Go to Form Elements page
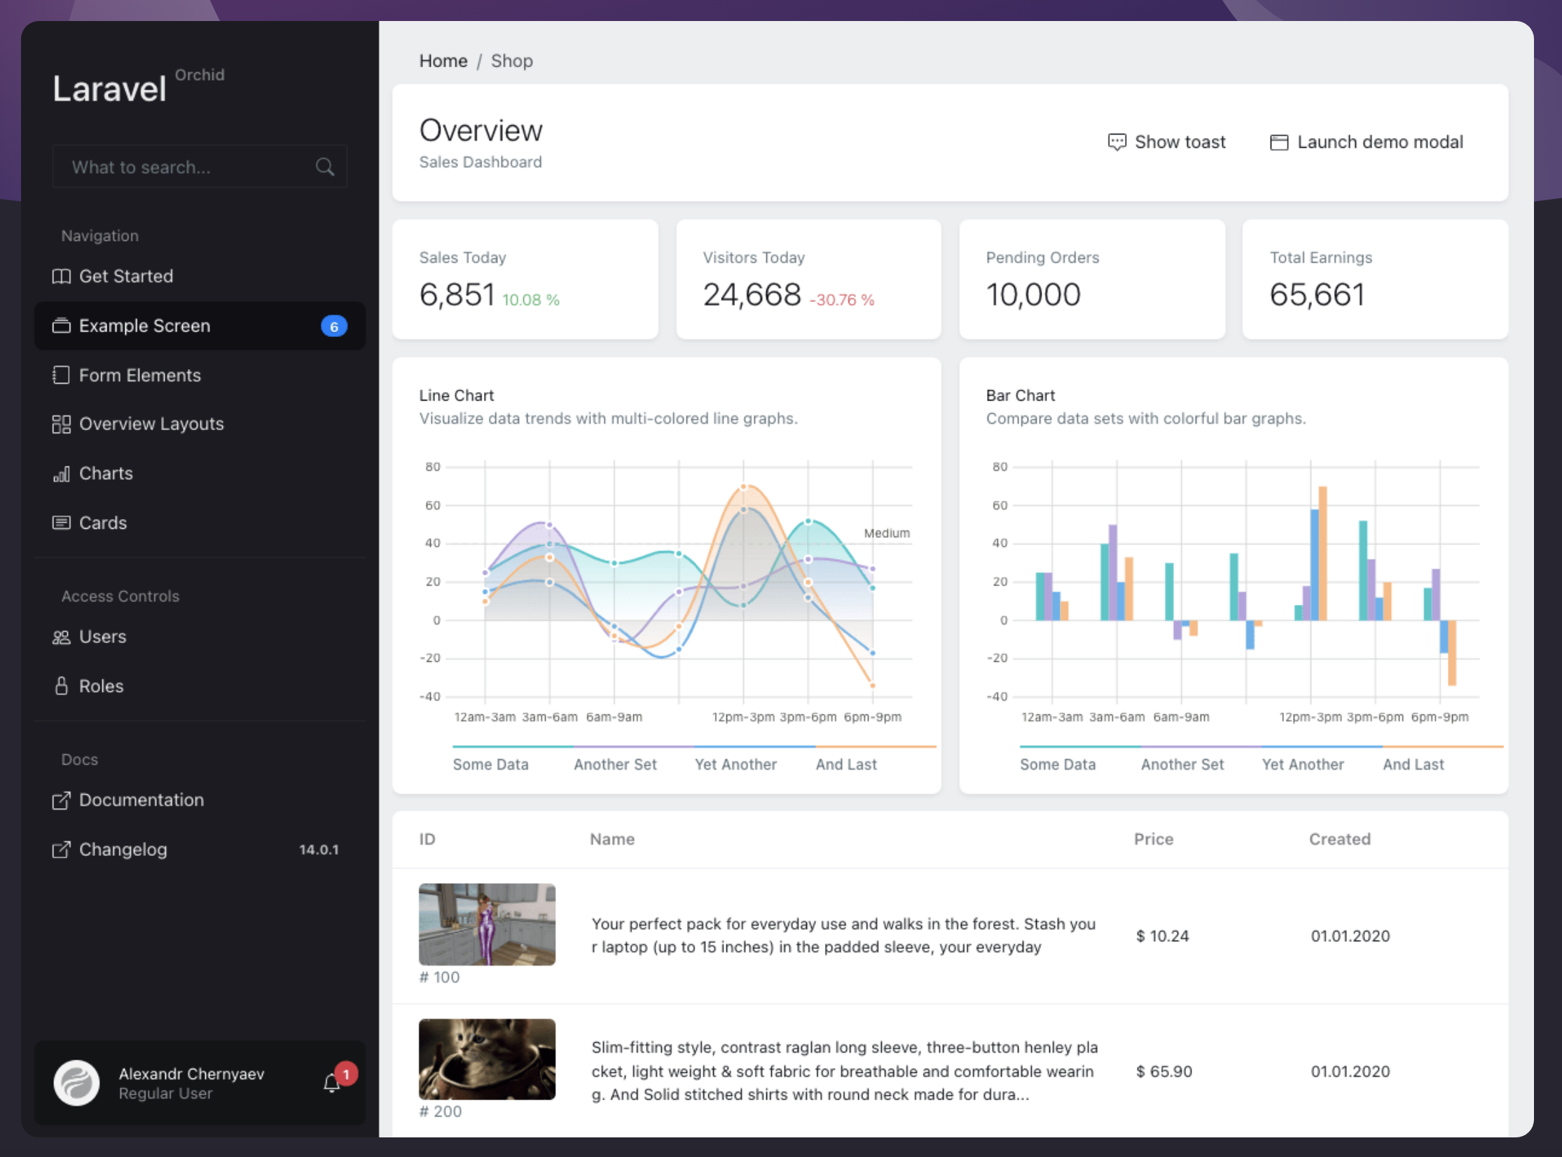This screenshot has width=1562, height=1157. (139, 375)
